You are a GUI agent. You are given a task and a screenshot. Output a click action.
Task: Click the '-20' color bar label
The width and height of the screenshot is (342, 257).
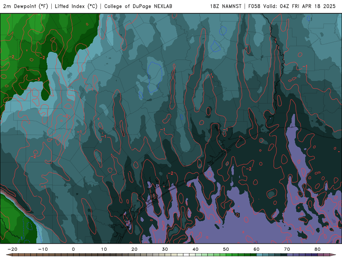(12, 249)
